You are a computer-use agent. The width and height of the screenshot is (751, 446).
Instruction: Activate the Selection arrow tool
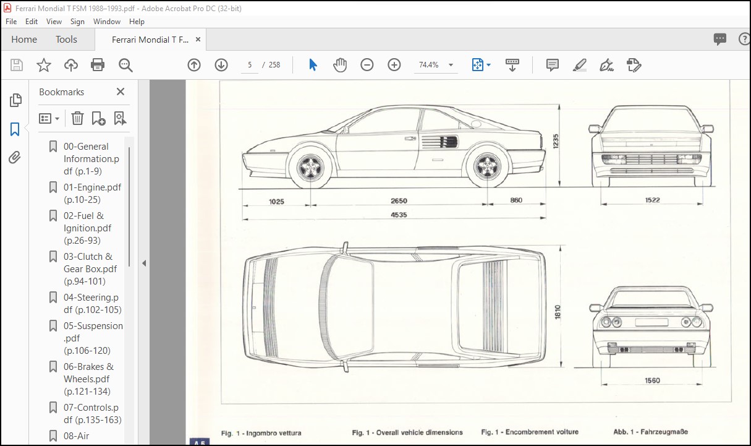313,65
